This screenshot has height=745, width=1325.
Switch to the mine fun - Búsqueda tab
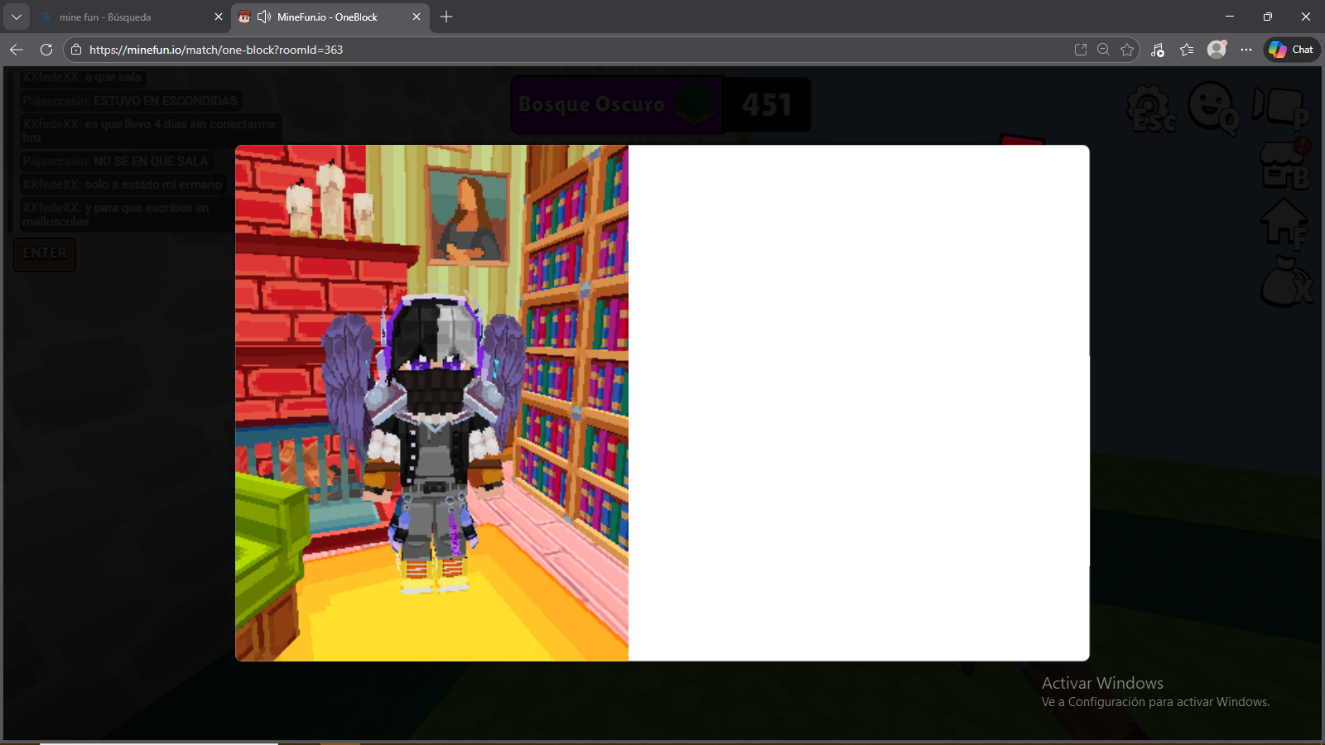click(x=124, y=17)
